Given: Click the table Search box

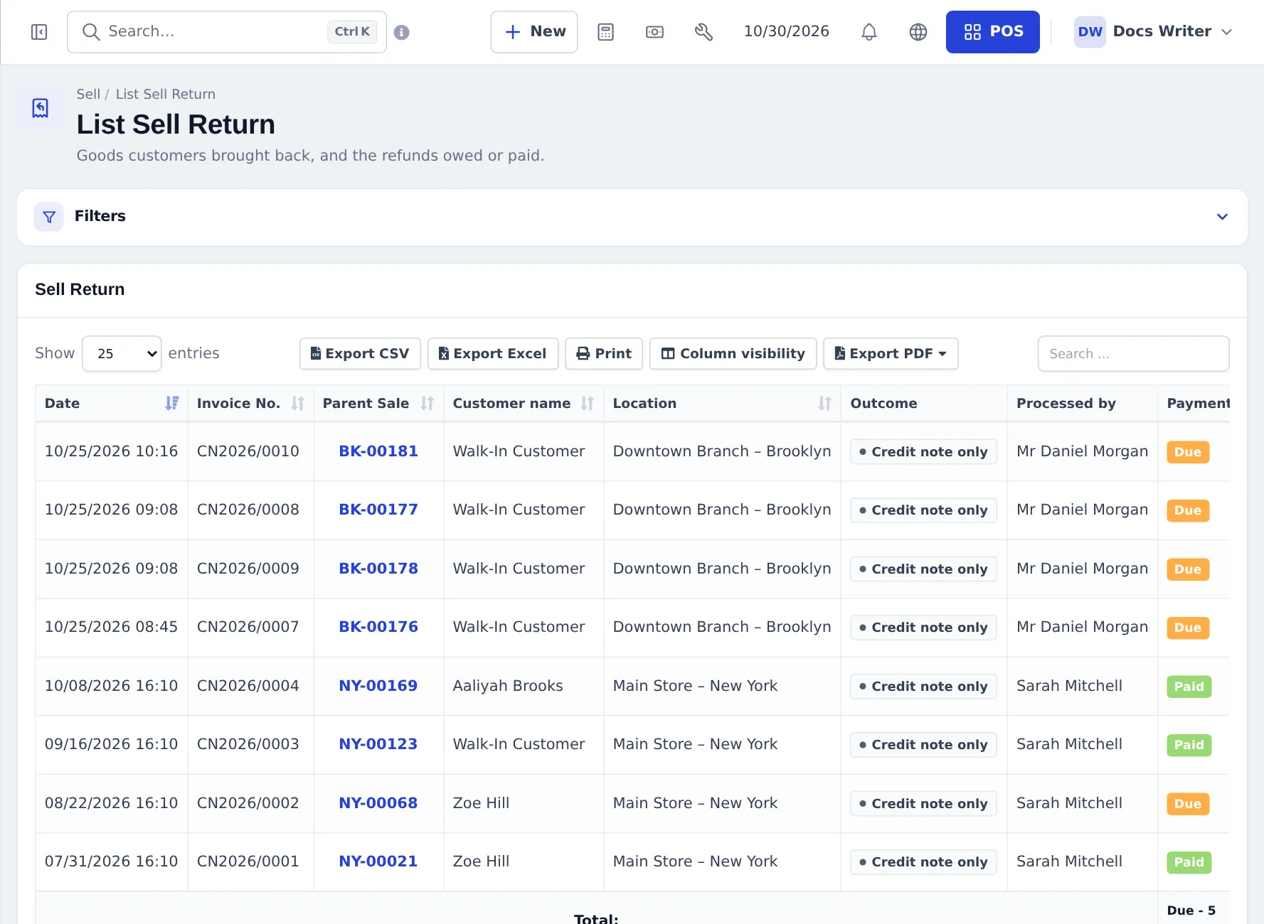Looking at the screenshot, I should 1133,353.
